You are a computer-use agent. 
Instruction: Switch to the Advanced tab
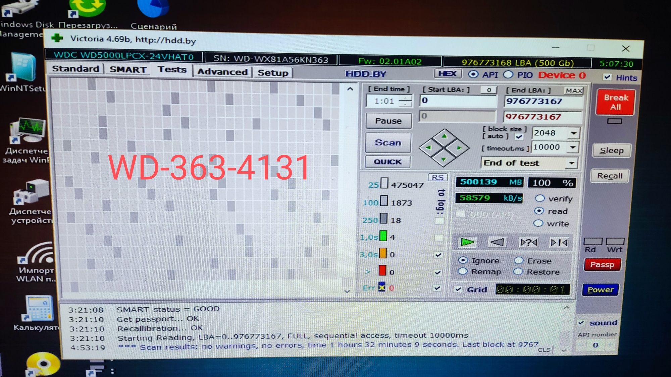coord(222,72)
